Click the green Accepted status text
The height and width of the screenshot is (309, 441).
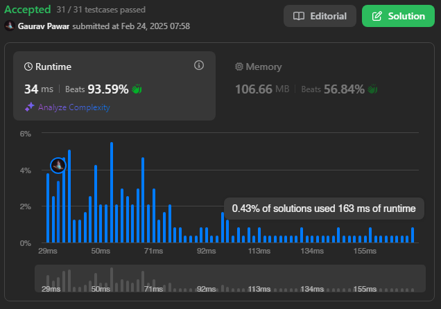(28, 10)
